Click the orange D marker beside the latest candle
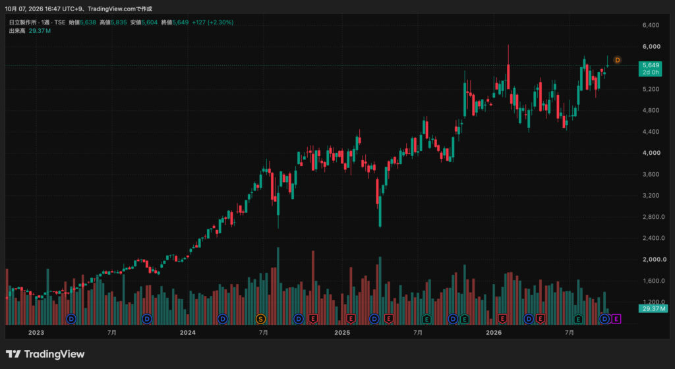The height and width of the screenshot is (369, 675). (x=617, y=60)
